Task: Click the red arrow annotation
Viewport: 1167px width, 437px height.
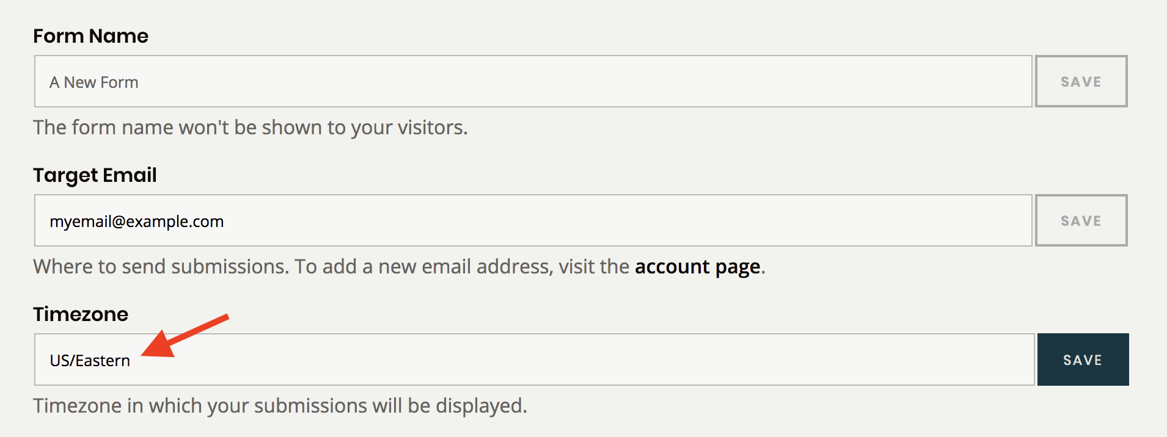Action: click(183, 336)
